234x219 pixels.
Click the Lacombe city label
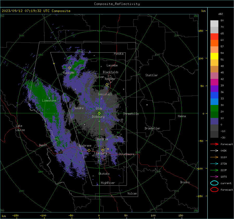click(112, 65)
